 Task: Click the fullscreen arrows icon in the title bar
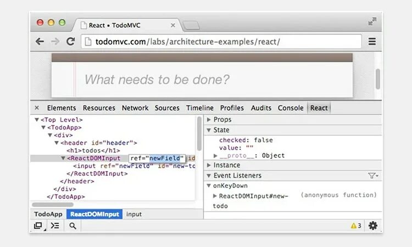click(372, 21)
